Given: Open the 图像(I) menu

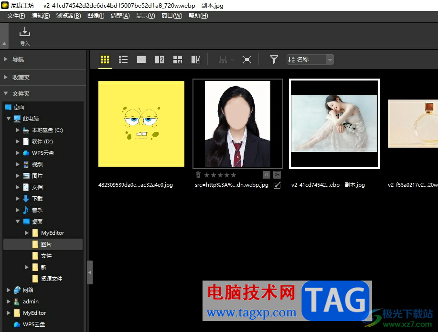Looking at the screenshot, I should click(96, 16).
